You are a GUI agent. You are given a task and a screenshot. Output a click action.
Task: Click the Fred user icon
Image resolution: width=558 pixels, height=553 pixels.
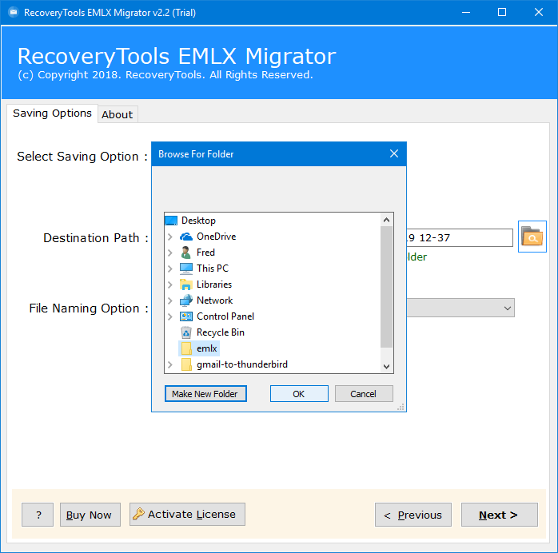pos(185,253)
